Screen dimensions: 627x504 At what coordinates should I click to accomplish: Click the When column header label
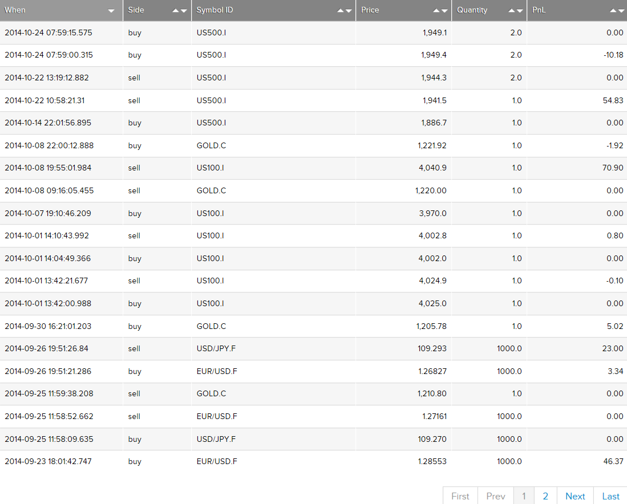(x=15, y=10)
